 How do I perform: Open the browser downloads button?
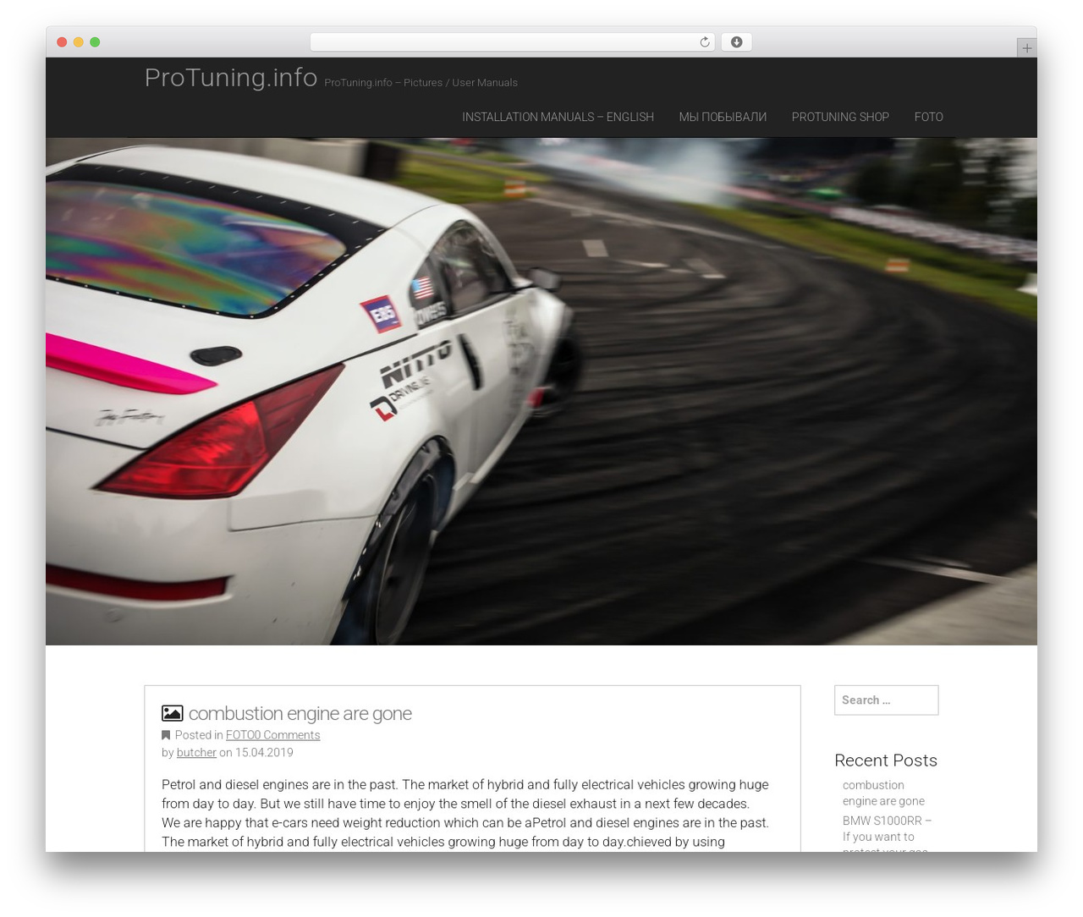click(x=736, y=42)
